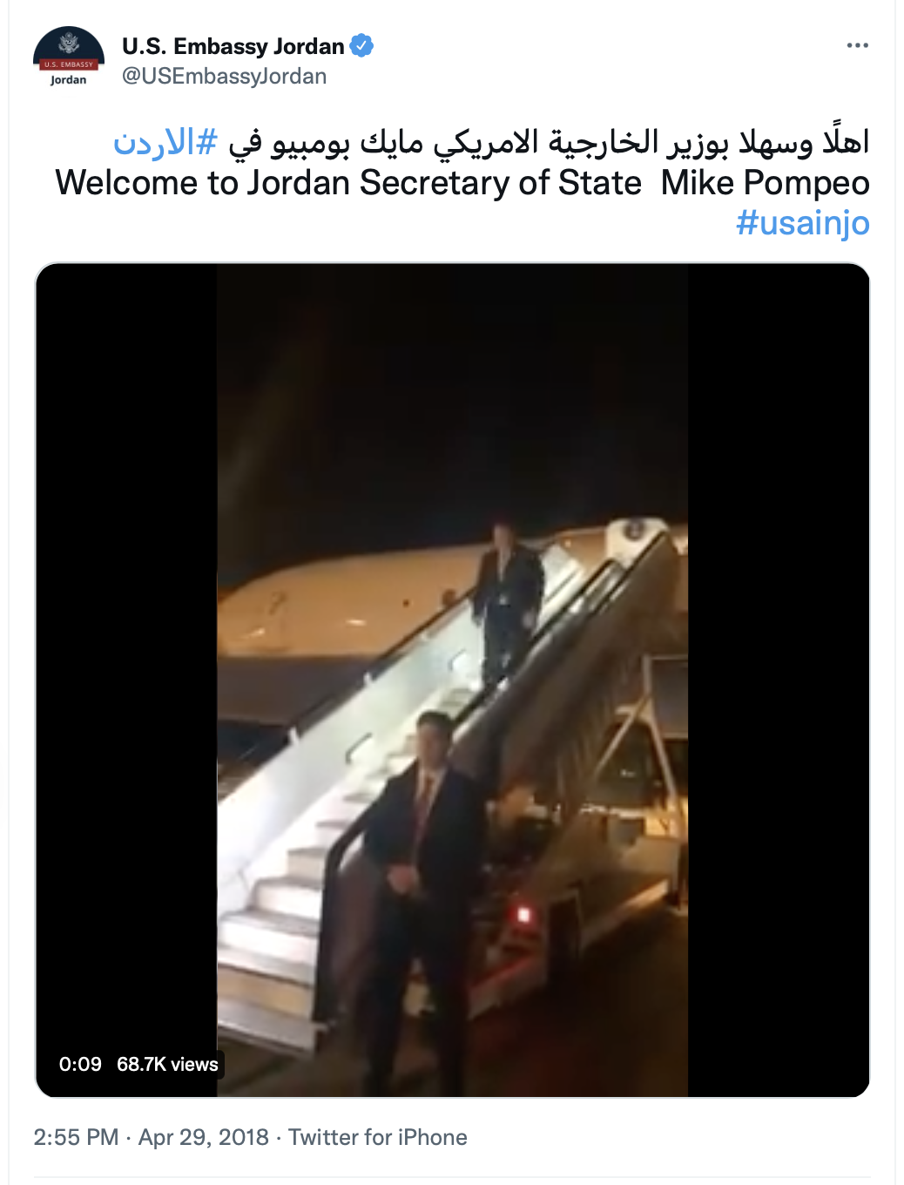Click the 0:09 video duration label
This screenshot has width=904, height=1185.
pos(80,1064)
